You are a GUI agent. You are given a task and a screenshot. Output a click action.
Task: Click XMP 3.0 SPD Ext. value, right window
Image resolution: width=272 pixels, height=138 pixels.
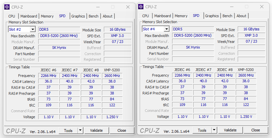pyautogui.click(x=252, y=35)
